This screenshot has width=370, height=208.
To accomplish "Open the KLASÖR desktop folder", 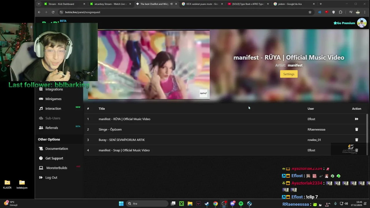I will (x=7, y=184).
